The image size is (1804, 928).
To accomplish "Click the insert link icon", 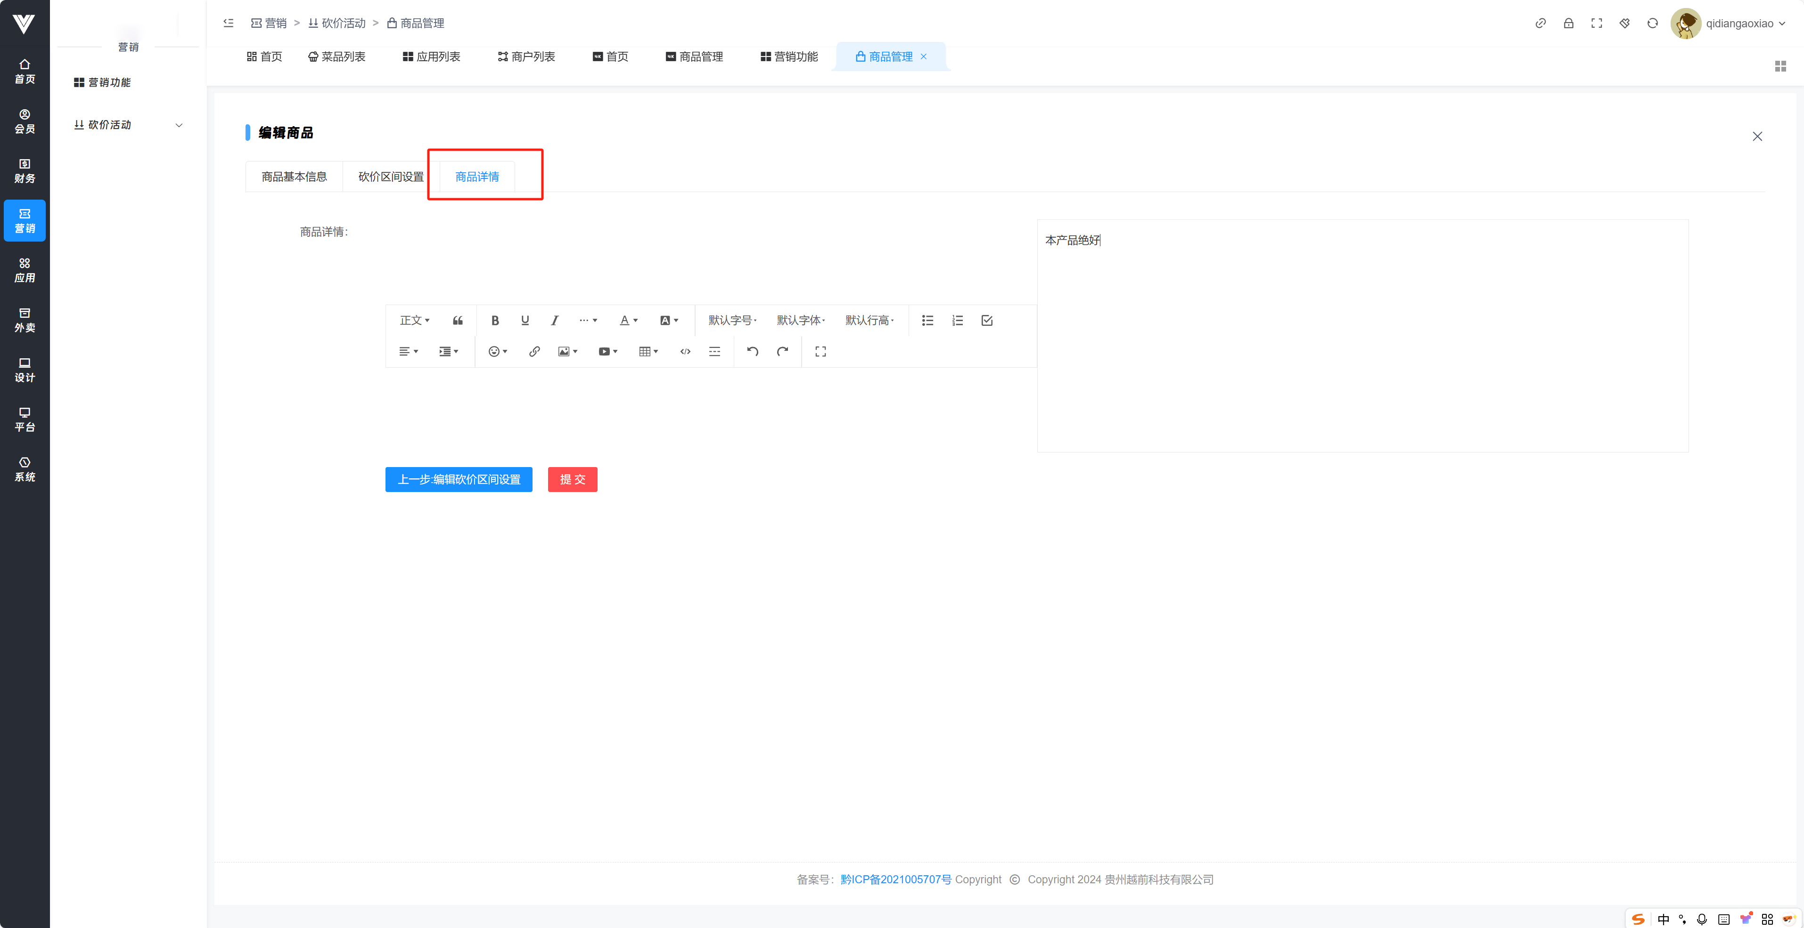I will (534, 351).
